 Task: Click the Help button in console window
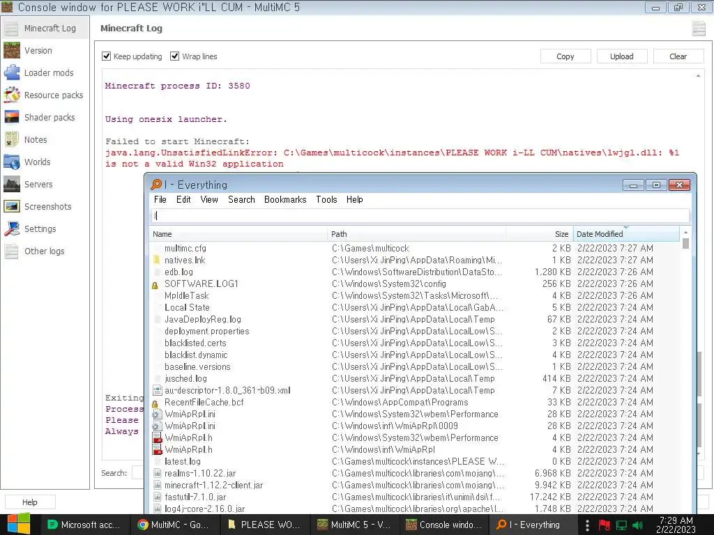pyautogui.click(x=30, y=502)
